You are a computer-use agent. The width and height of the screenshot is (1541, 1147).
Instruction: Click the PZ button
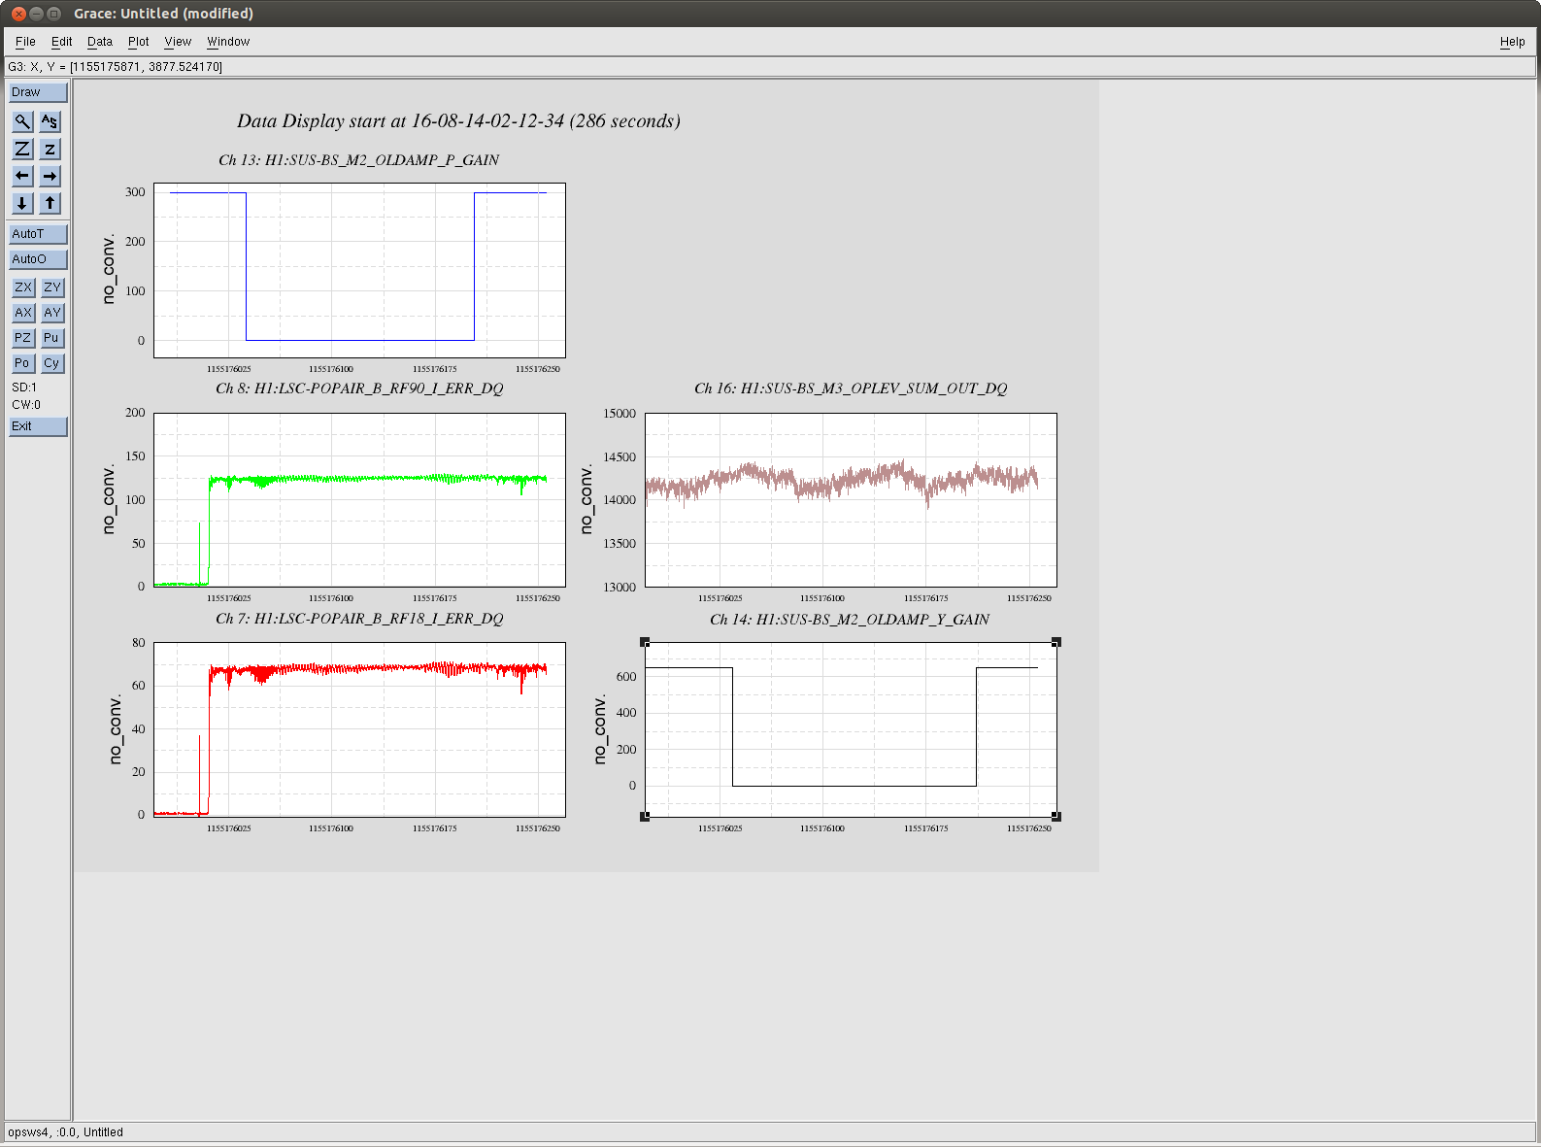(23, 338)
